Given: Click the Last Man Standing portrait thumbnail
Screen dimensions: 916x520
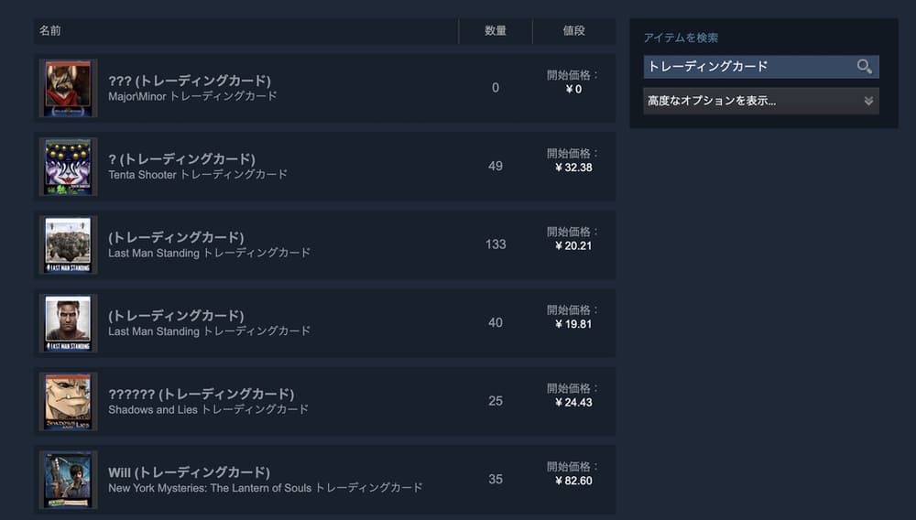Looking at the screenshot, I should 68,323.
